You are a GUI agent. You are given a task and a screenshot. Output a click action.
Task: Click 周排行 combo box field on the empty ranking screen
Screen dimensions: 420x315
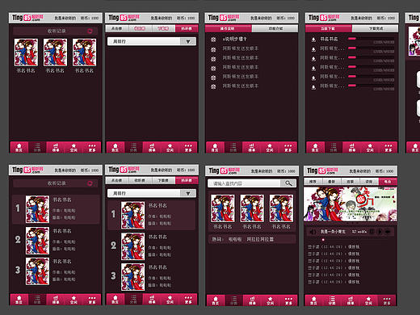[152, 41]
